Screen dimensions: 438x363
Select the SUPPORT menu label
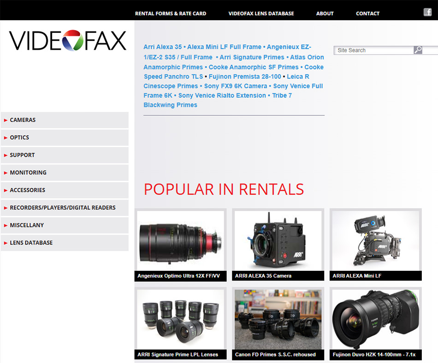22,155
